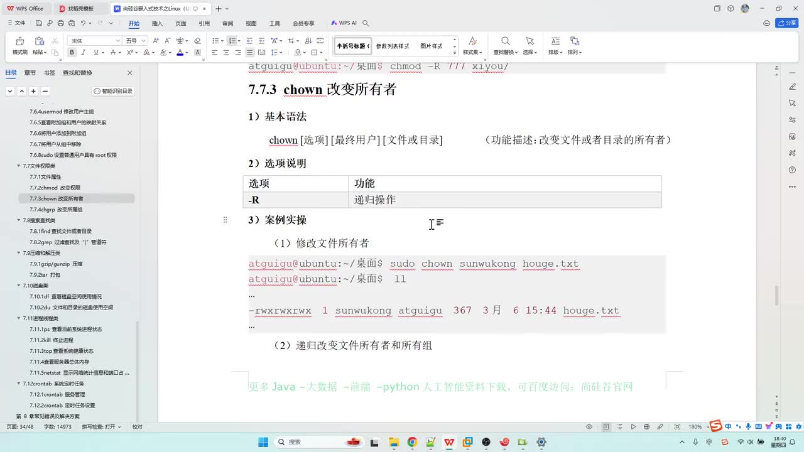Close the navigation sidebar with X
Viewport: 804px width, 452px height.
(x=130, y=73)
